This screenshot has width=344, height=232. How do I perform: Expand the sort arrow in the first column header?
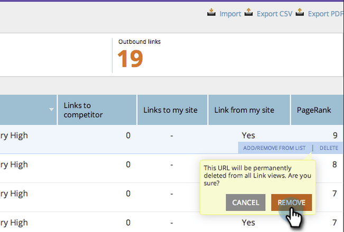[51, 110]
